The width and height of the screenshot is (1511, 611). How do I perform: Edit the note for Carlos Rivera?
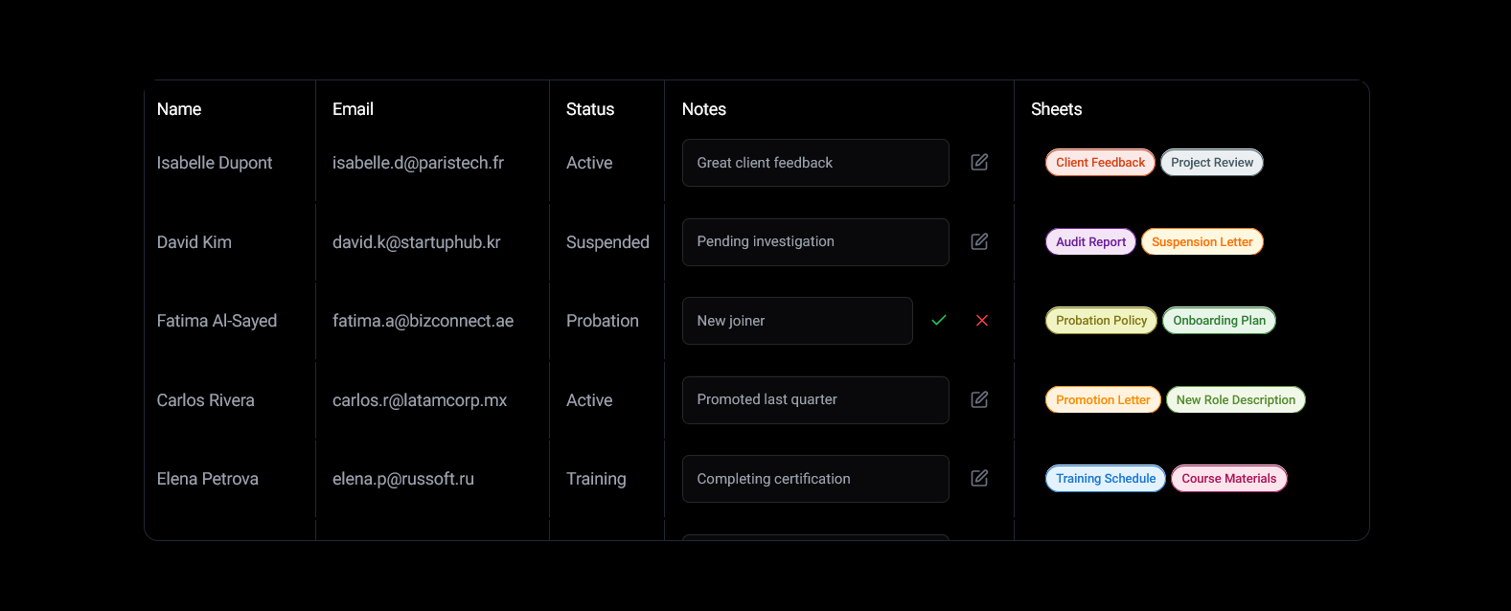[979, 400]
